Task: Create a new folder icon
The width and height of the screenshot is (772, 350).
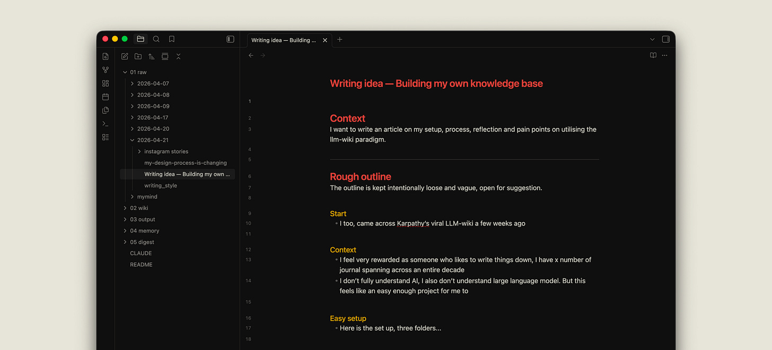Action: pyautogui.click(x=138, y=56)
